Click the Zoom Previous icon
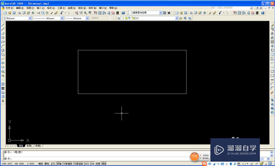Image resolution: width=275 pixels, height=166 pixels. point(90,13)
